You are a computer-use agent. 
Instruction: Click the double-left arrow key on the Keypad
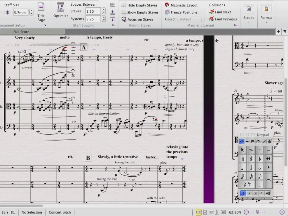point(268,159)
